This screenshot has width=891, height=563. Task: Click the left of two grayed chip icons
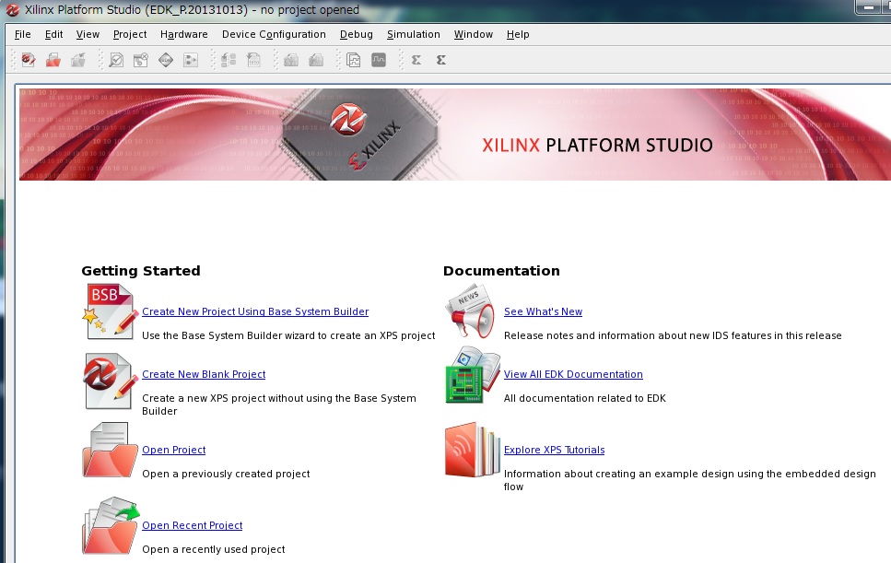(291, 60)
